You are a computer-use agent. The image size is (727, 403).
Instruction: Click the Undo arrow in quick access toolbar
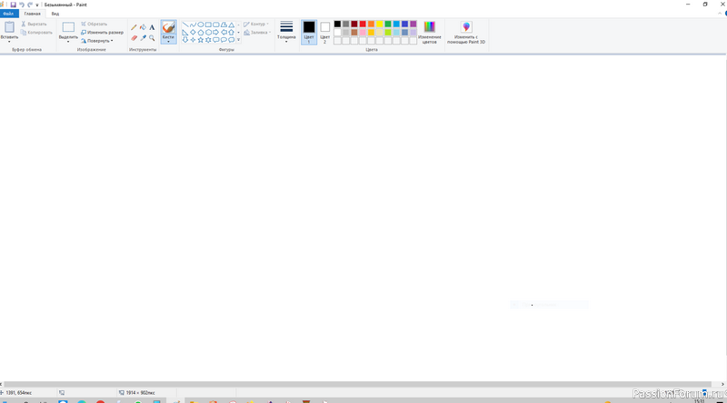[22, 5]
